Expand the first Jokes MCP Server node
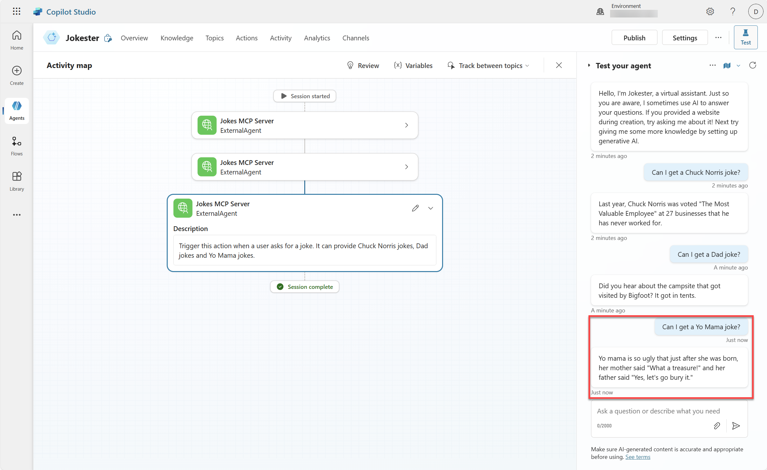 406,125
